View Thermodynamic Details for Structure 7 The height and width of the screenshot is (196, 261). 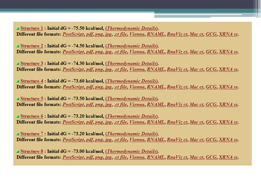132,134
